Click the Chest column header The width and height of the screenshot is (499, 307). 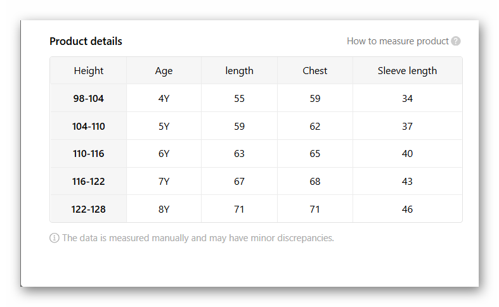[x=314, y=71]
